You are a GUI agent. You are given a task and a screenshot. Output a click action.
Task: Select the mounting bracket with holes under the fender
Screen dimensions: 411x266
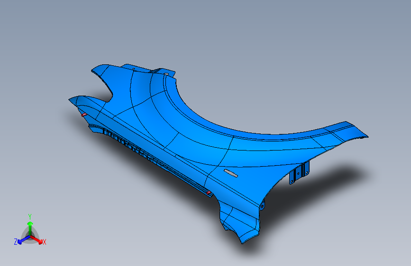click(x=299, y=172)
